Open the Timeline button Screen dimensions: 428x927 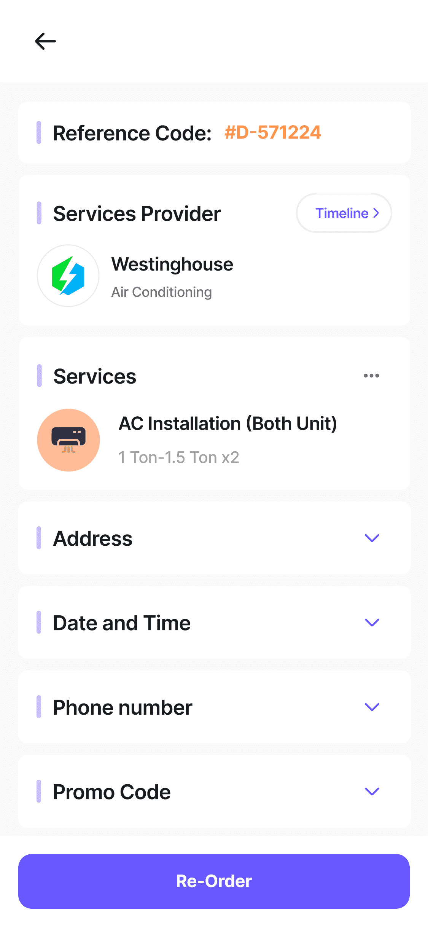pyautogui.click(x=344, y=213)
